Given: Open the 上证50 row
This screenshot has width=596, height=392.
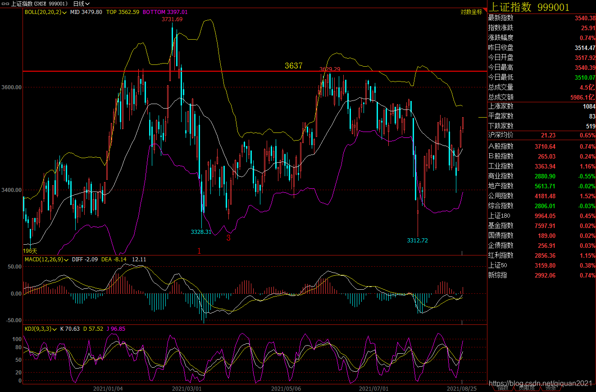Looking at the screenshot, I should pyautogui.click(x=542, y=265).
